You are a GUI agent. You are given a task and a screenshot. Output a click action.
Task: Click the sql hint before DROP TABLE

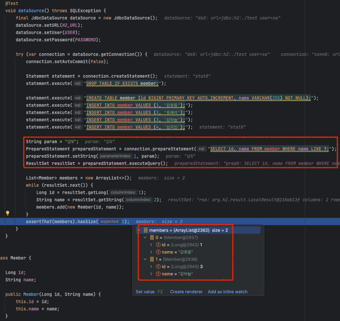(x=78, y=83)
